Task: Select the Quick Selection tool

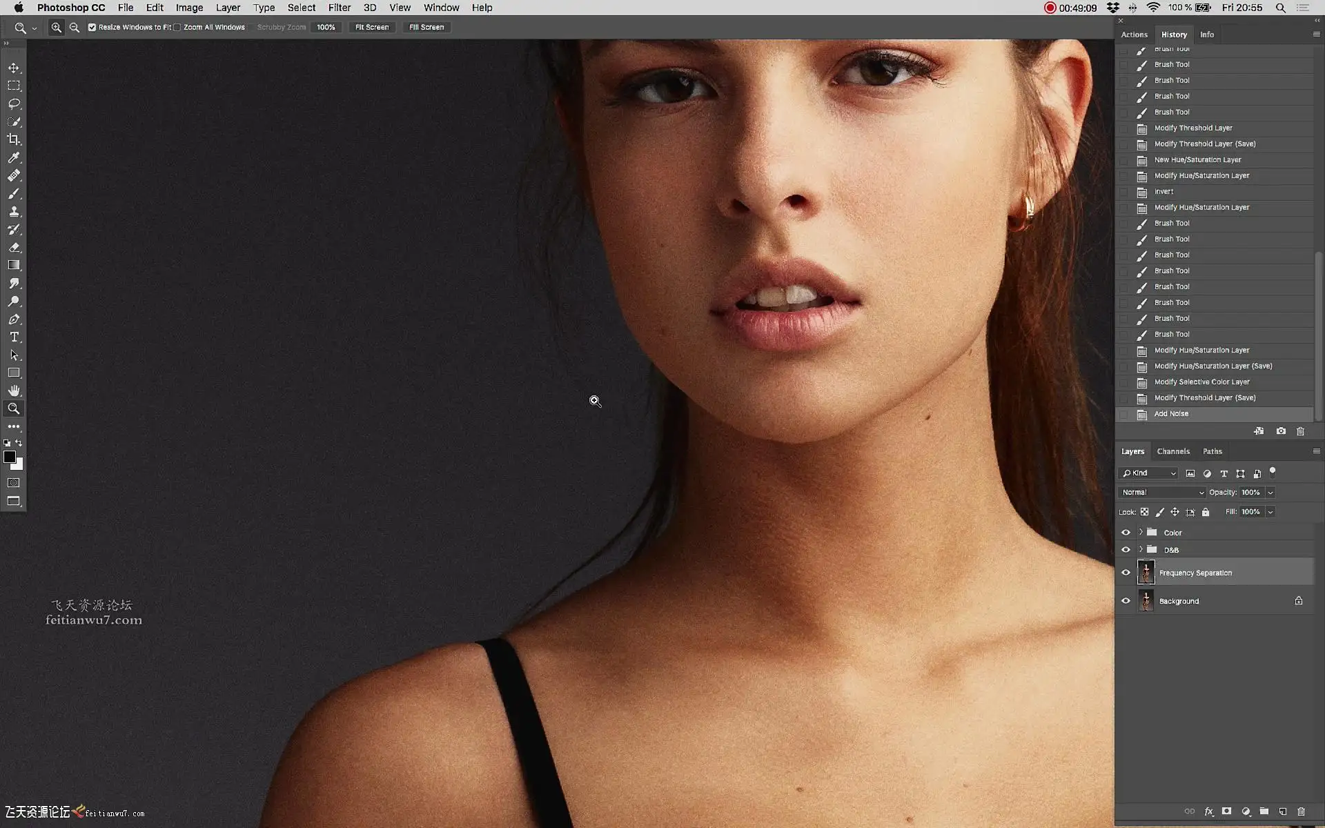Action: [x=14, y=121]
